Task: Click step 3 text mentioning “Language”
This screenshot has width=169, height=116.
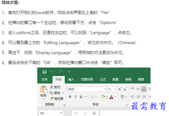Action: point(67,33)
